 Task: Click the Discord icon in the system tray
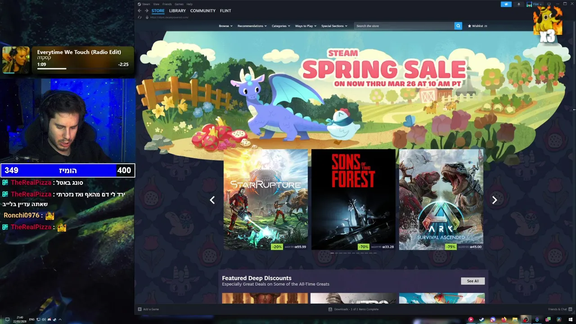coord(49,319)
